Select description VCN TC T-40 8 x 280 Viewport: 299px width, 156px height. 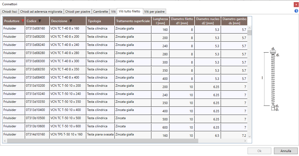(68, 54)
